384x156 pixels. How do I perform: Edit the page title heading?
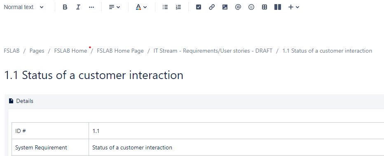(94, 75)
